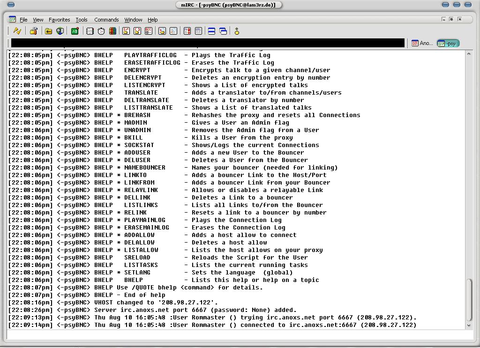The width and height of the screenshot is (480, 348).
Task: Minimize the inner psyBNC child window
Action: [x=443, y=19]
